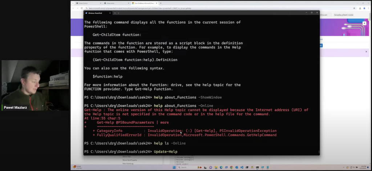Click the browser back arrow
Image resolution: width=372 pixels, height=171 pixels.
pos(73,8)
